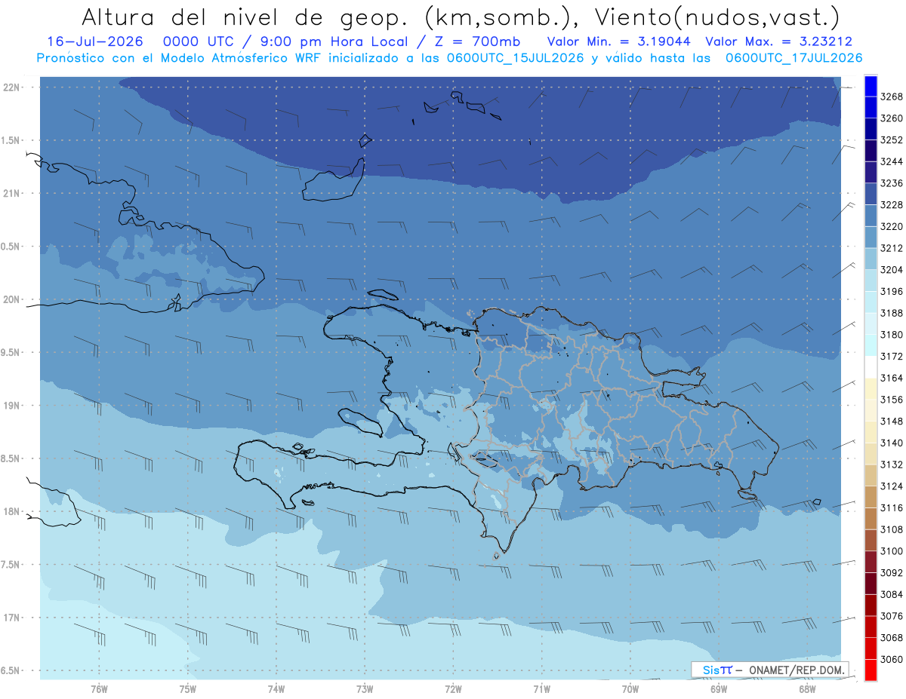Click the red color bar segment between 3076 and 3068
906x699 pixels.
[870, 627]
